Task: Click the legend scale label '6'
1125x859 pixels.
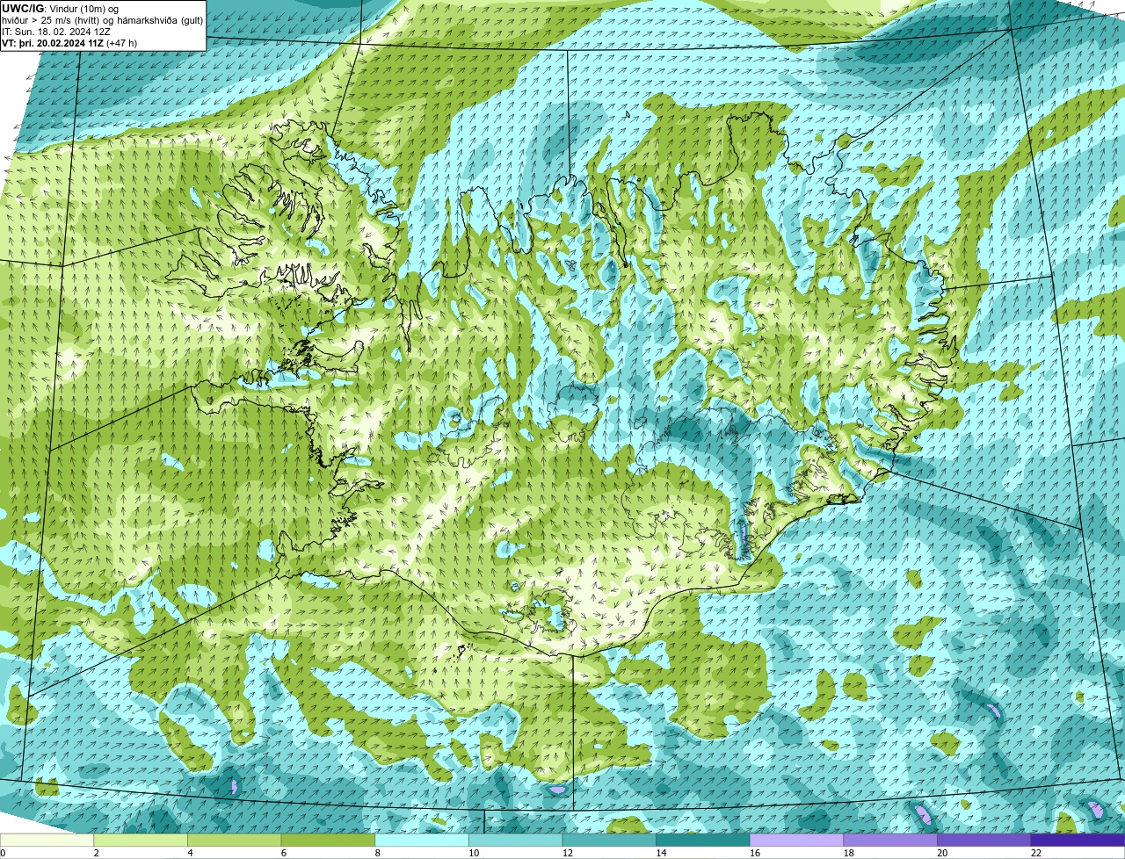Action: 283,853
